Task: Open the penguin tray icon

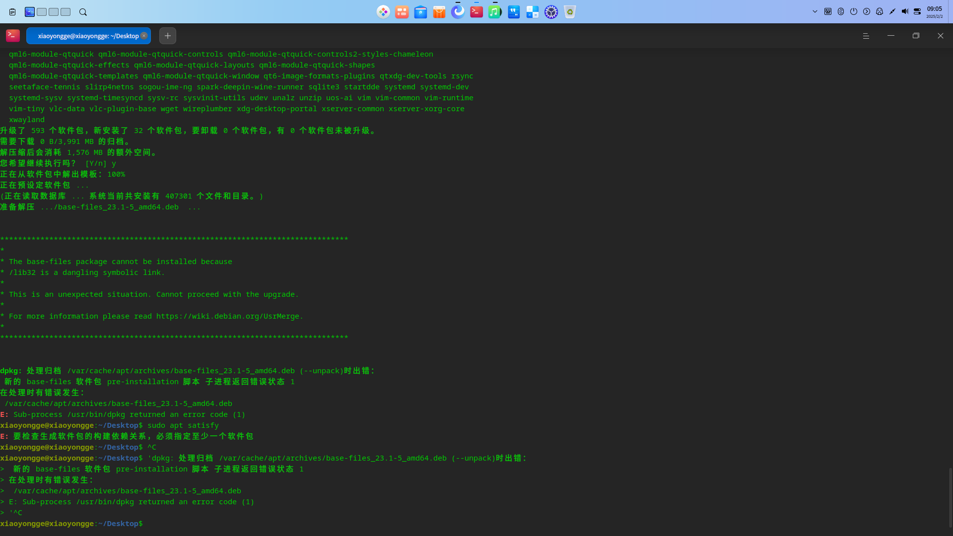Action: (x=880, y=11)
